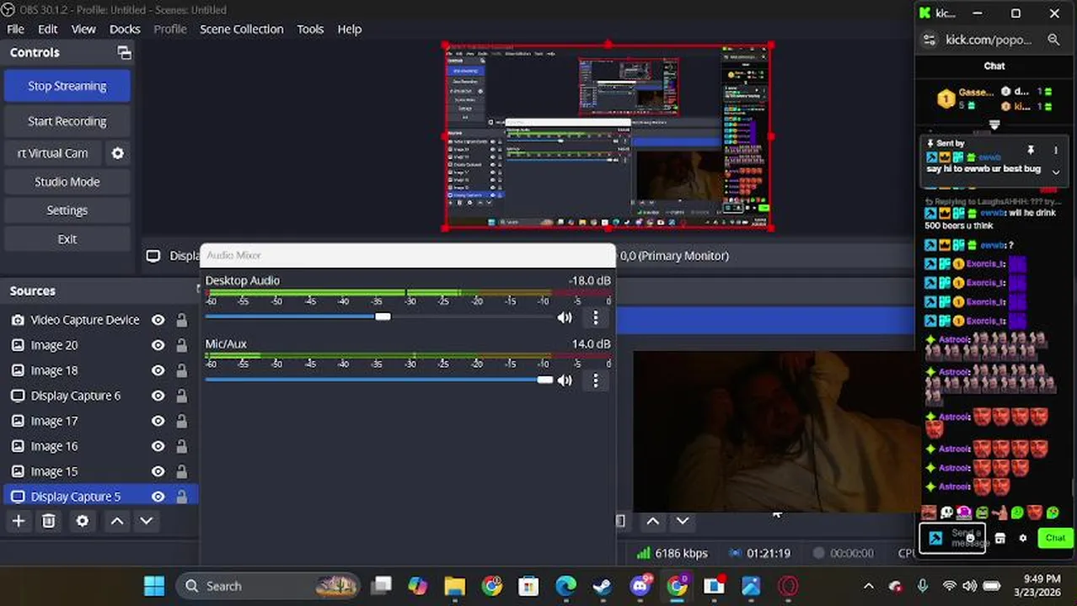Open the File menu in OBS
The width and height of the screenshot is (1077, 606).
15,29
